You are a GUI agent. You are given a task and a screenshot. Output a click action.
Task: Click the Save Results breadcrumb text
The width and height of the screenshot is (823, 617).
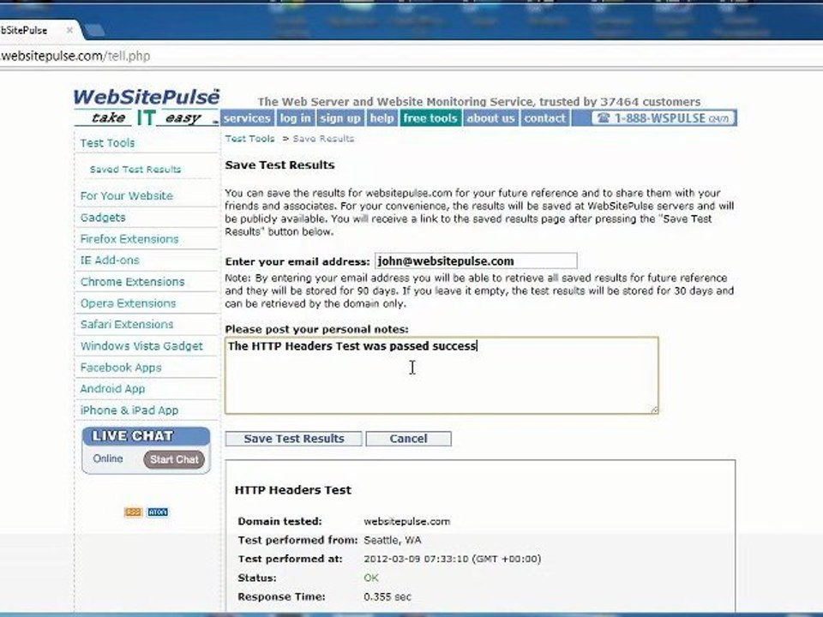[323, 139]
